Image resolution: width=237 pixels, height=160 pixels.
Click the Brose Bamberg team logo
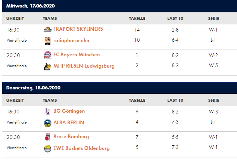tap(47, 137)
